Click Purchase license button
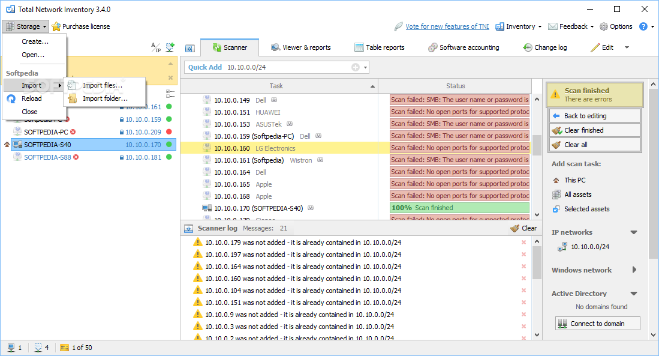Image resolution: width=659 pixels, height=356 pixels. point(81,26)
